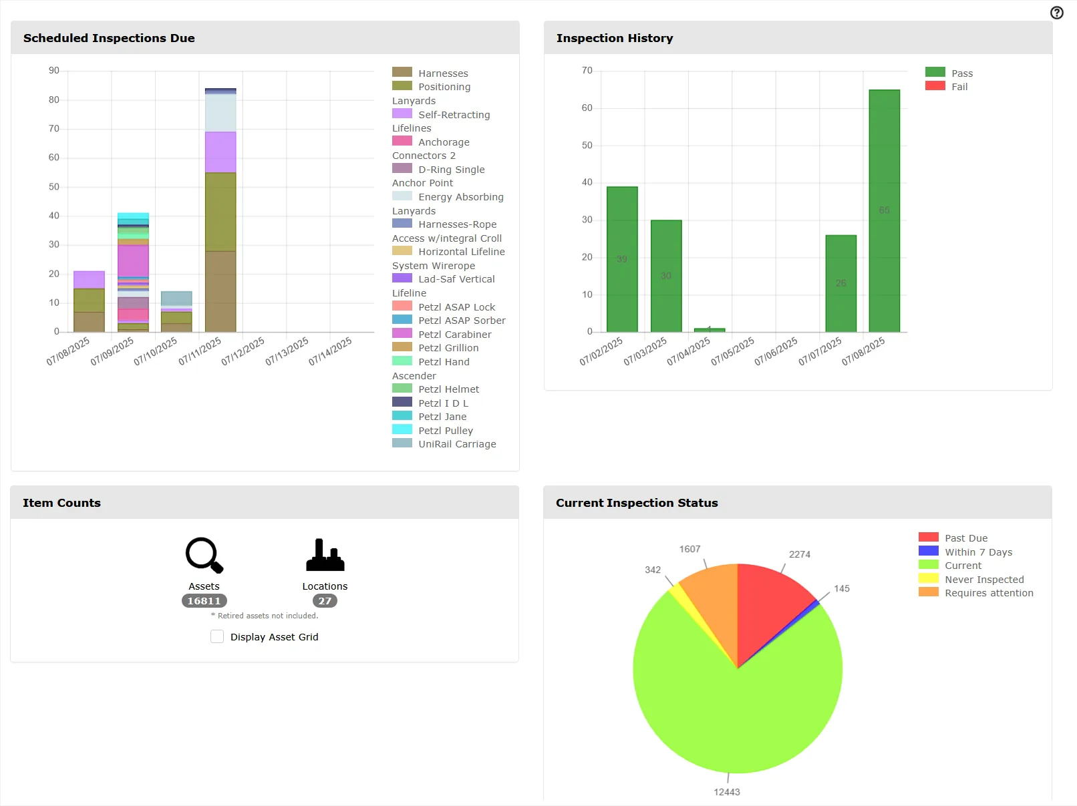The width and height of the screenshot is (1077, 806).
Task: Toggle the Petzl I D L legend entry
Action: (x=430, y=403)
